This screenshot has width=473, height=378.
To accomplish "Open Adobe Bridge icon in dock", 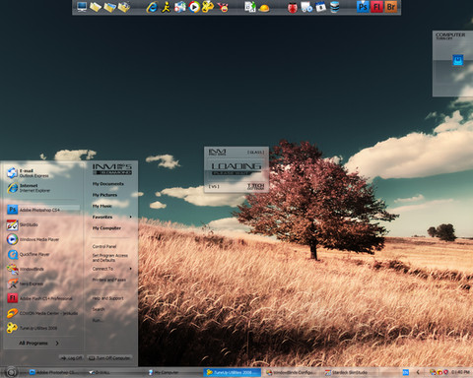I will pos(391,7).
